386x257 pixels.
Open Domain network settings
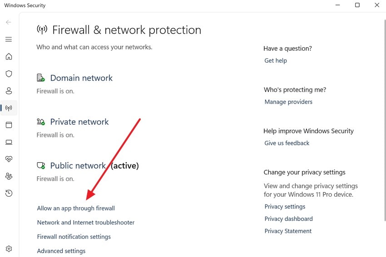[x=81, y=78]
